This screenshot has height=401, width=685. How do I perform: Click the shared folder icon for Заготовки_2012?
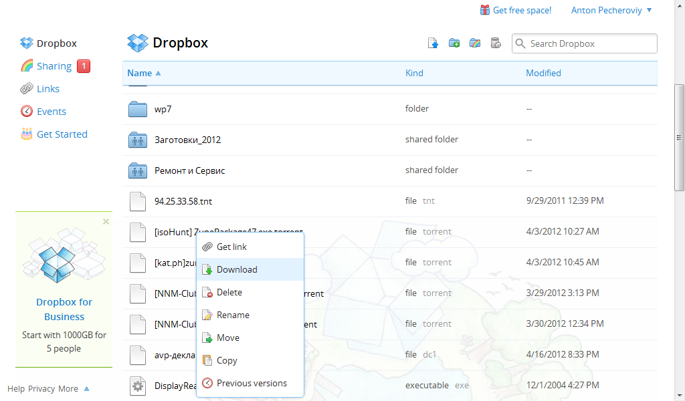click(x=138, y=140)
